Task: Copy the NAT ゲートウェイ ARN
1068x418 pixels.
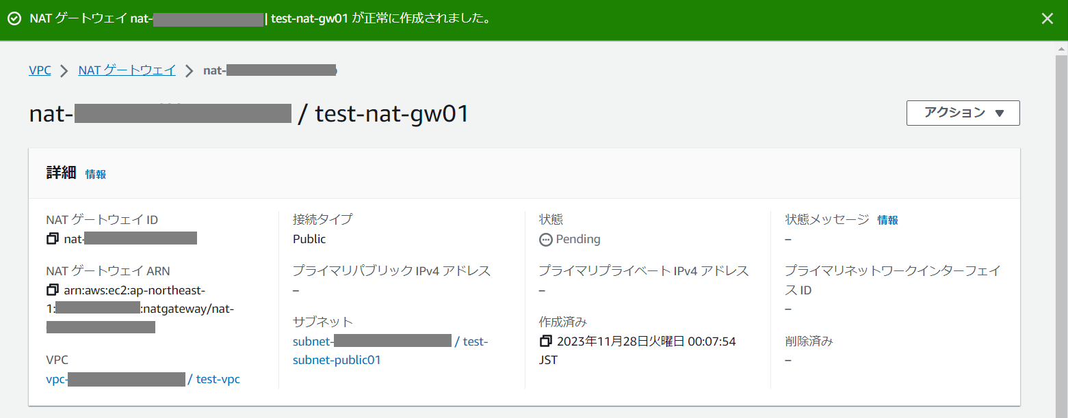Action: click(53, 290)
